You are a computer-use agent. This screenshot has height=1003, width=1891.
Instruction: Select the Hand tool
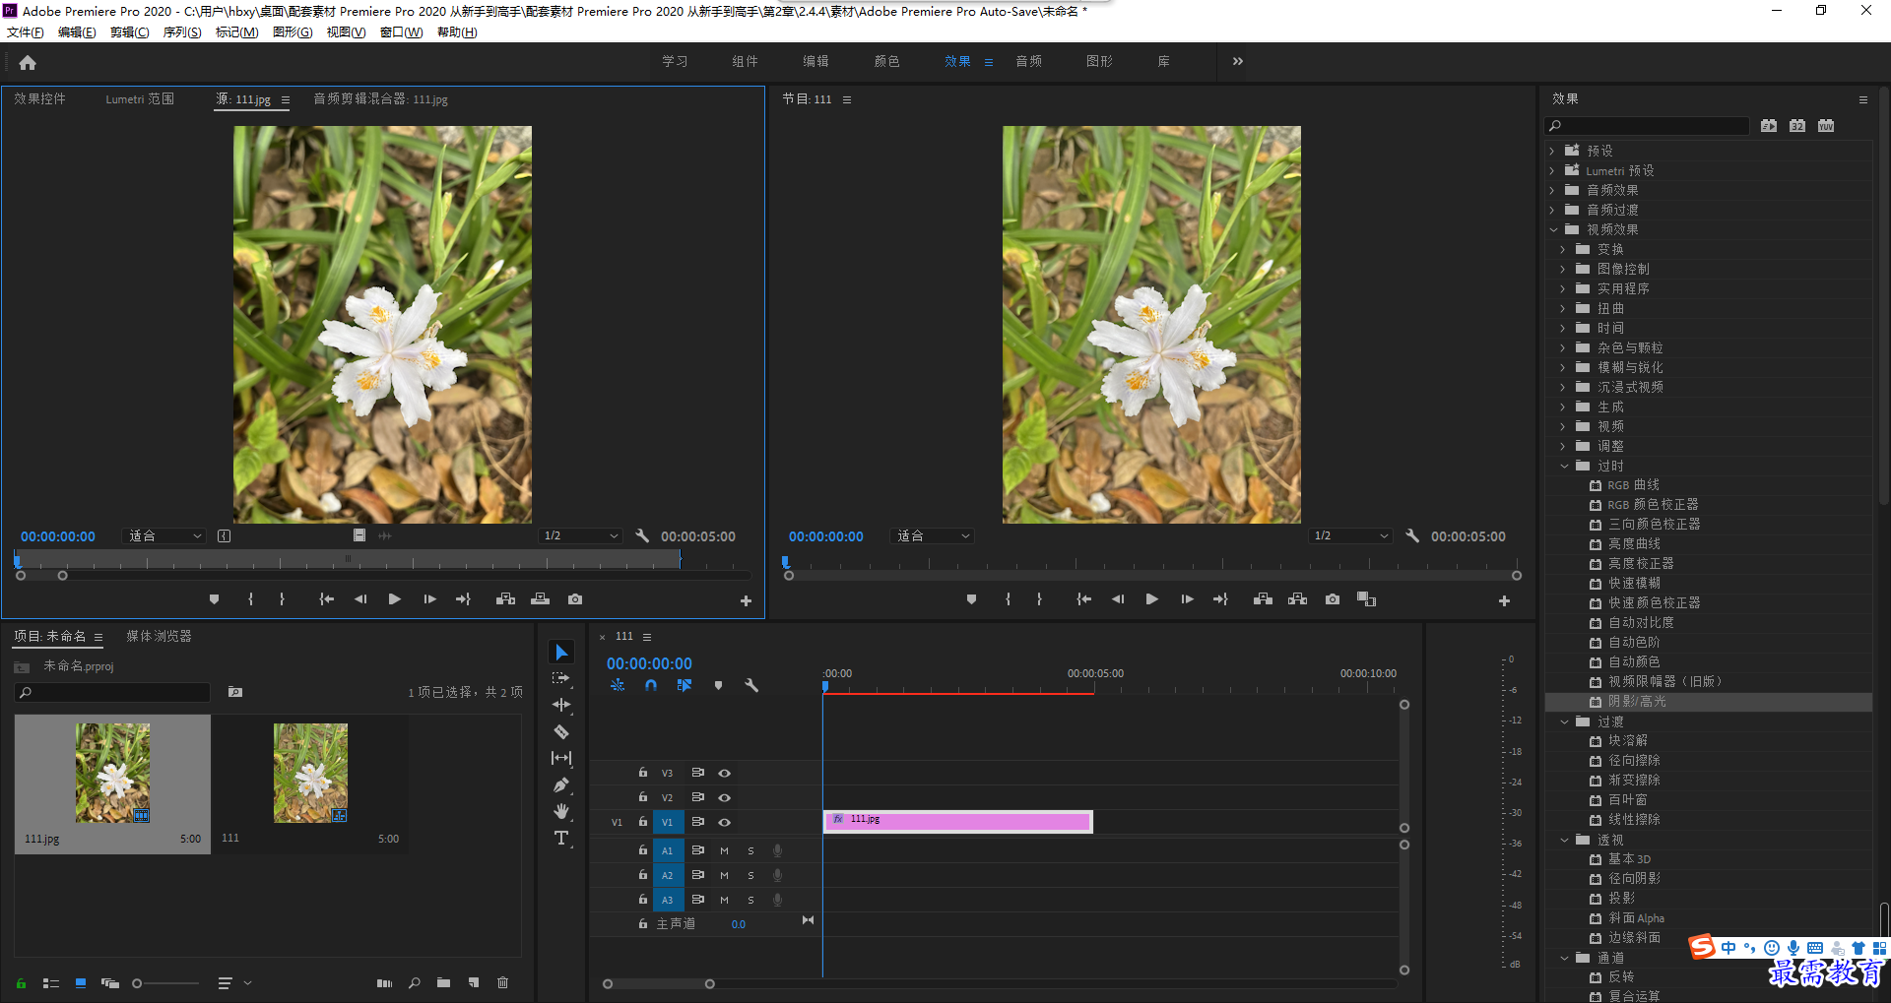pos(561,811)
